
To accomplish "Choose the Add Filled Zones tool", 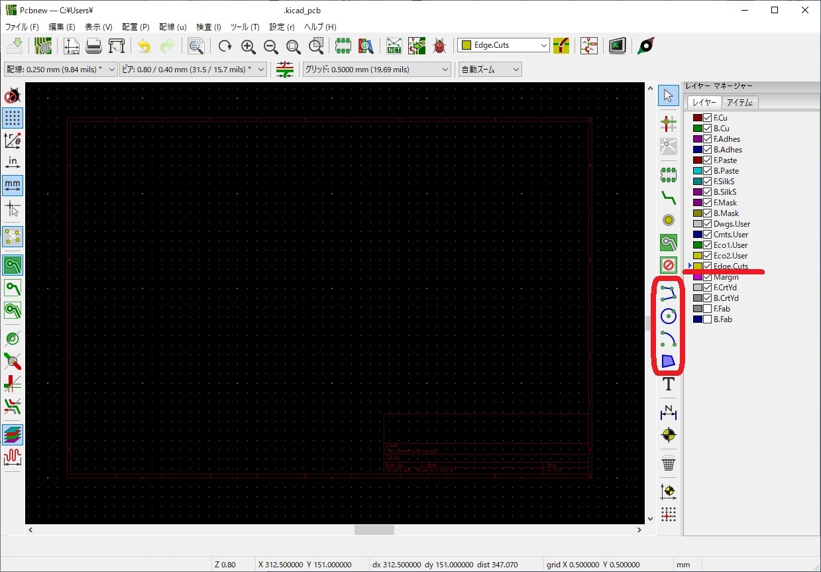I will [x=669, y=242].
